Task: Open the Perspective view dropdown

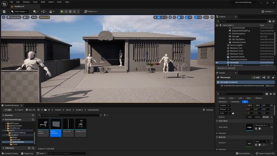Action: [14, 17]
